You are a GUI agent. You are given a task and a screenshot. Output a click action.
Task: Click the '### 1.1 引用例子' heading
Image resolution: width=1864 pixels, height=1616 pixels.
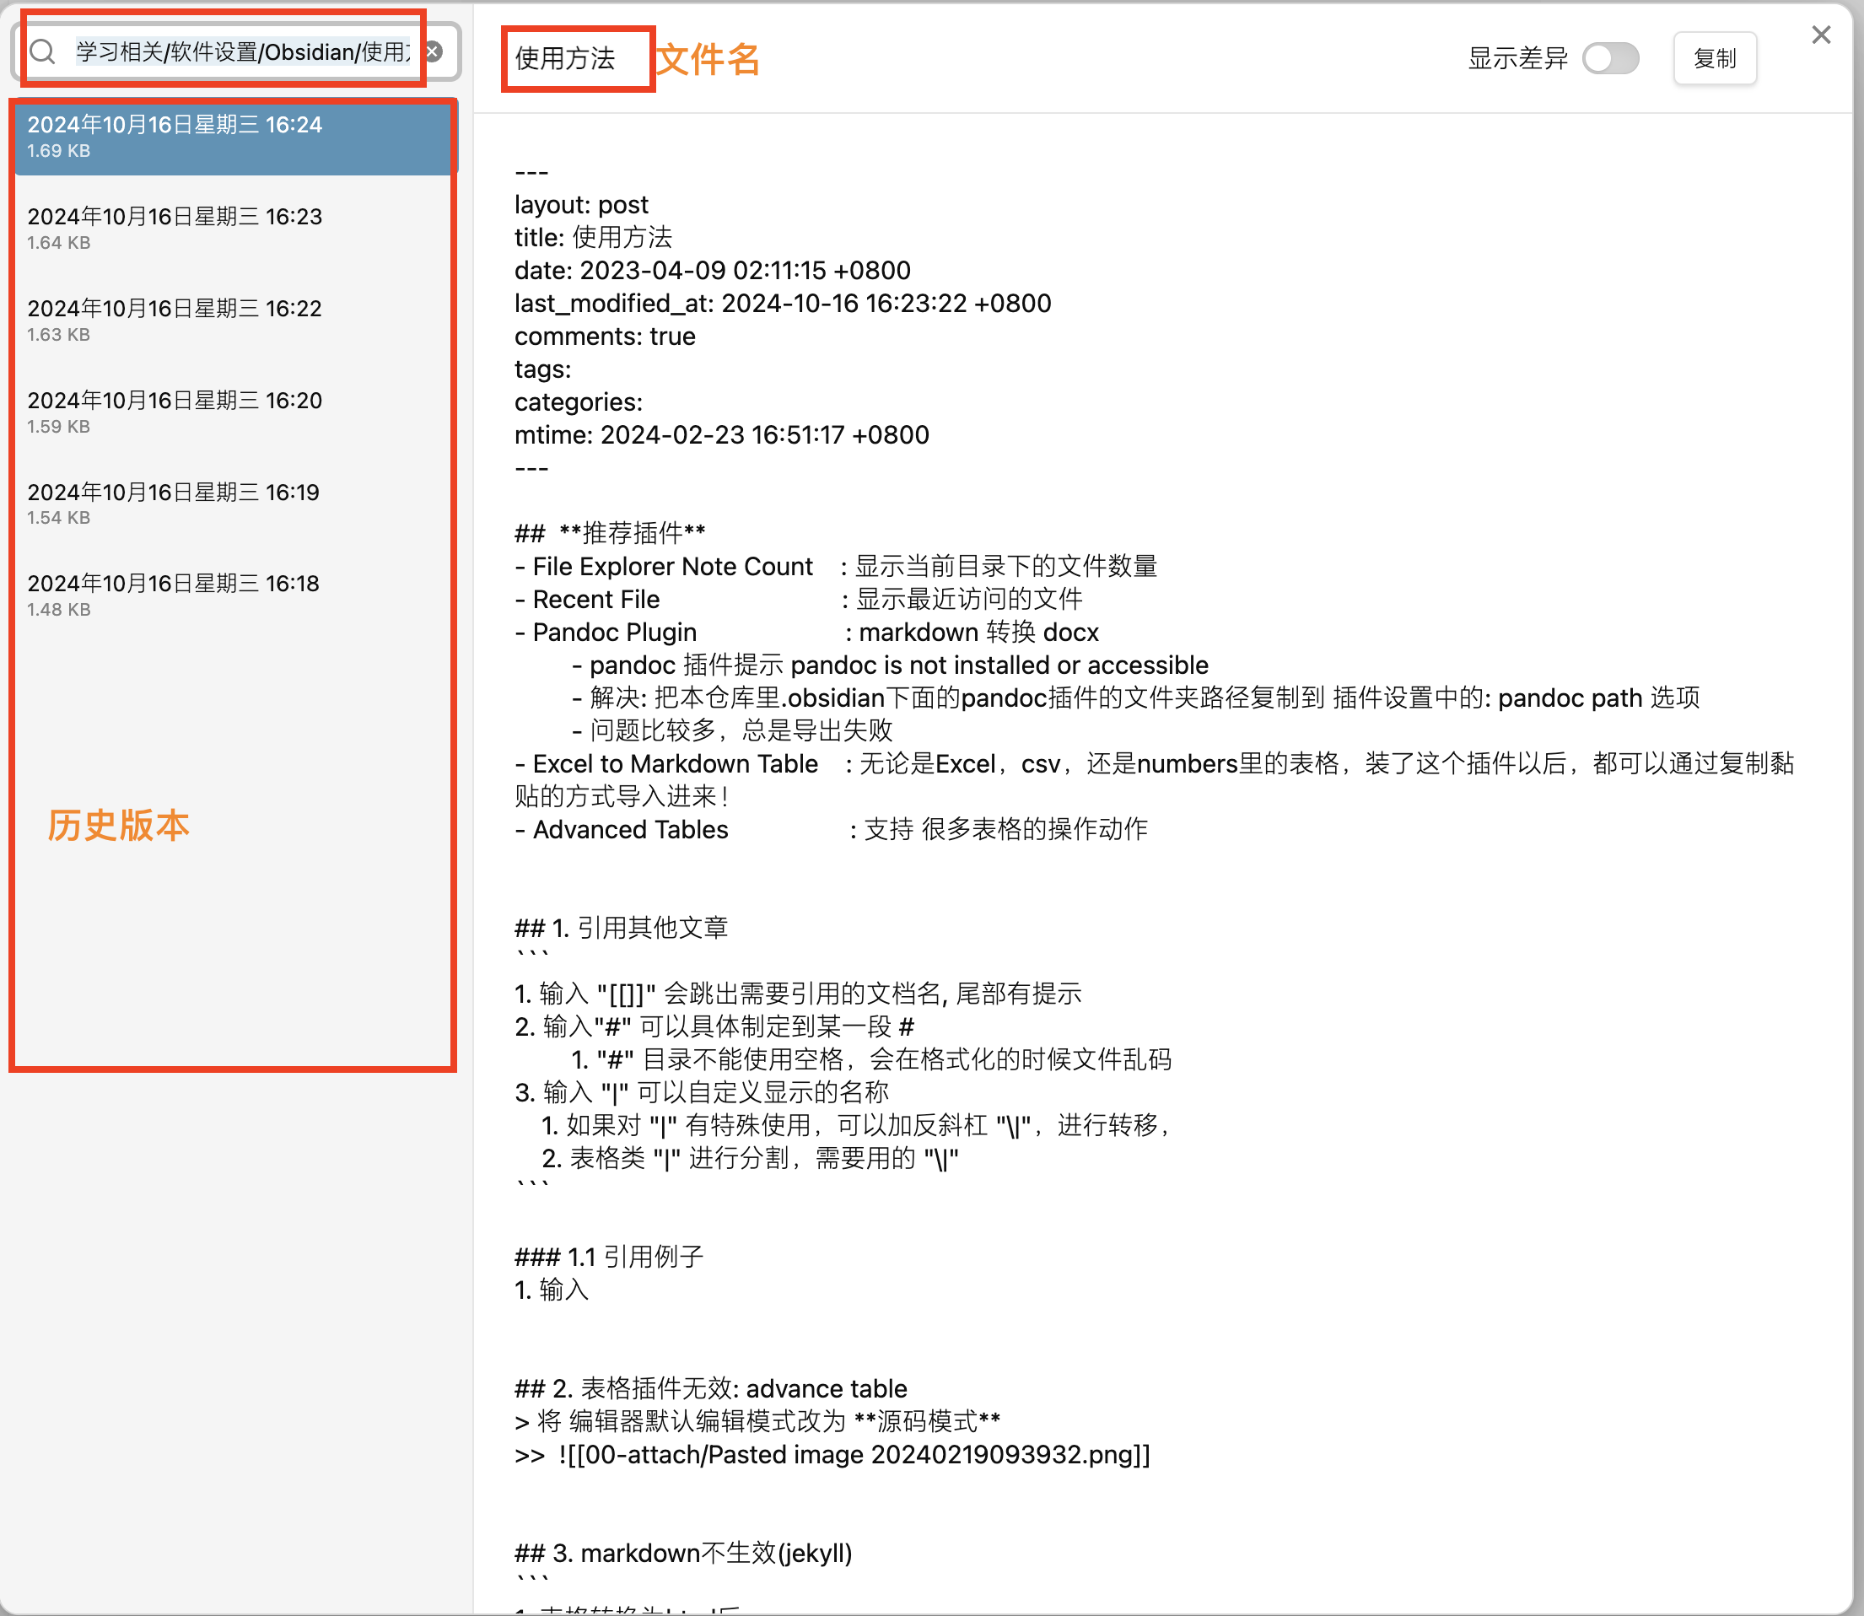click(x=609, y=1256)
